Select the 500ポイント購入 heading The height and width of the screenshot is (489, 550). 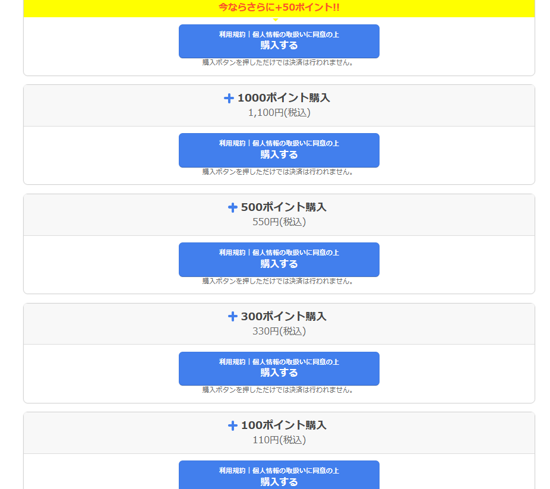(283, 207)
